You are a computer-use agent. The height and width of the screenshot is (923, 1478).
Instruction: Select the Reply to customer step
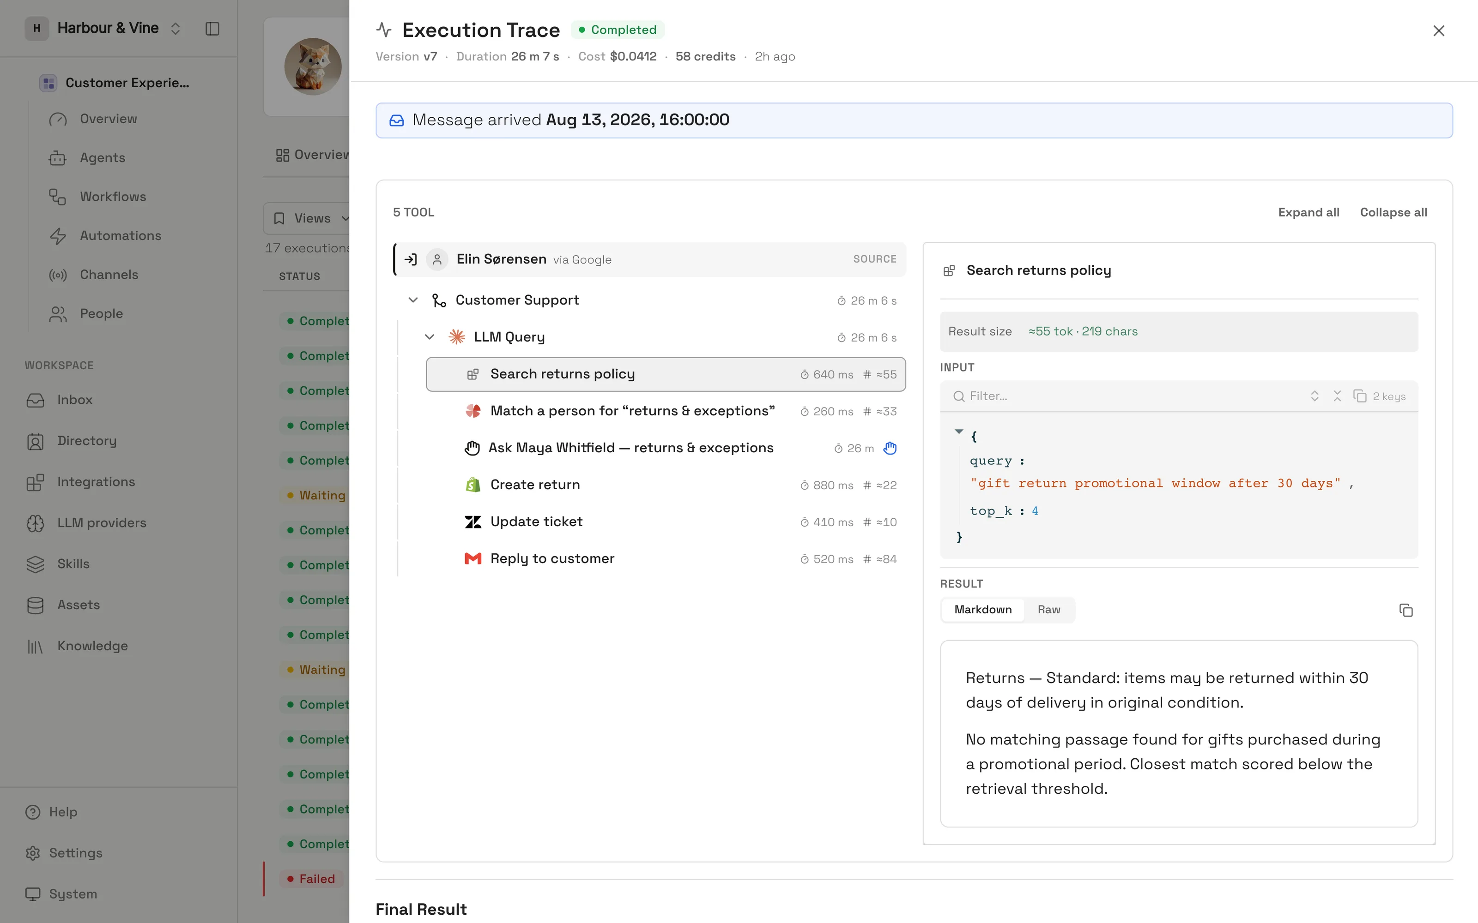click(666, 559)
